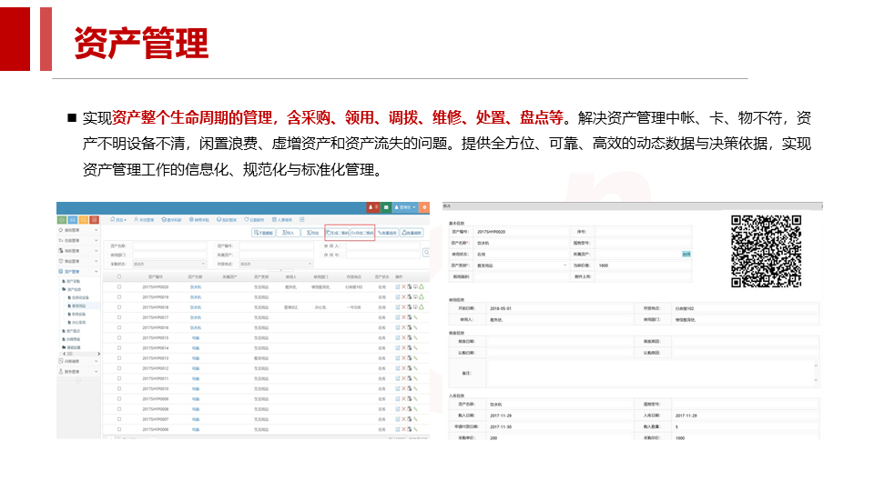The width and height of the screenshot is (874, 491).
Task: Click the 导入 button
Action: [289, 233]
